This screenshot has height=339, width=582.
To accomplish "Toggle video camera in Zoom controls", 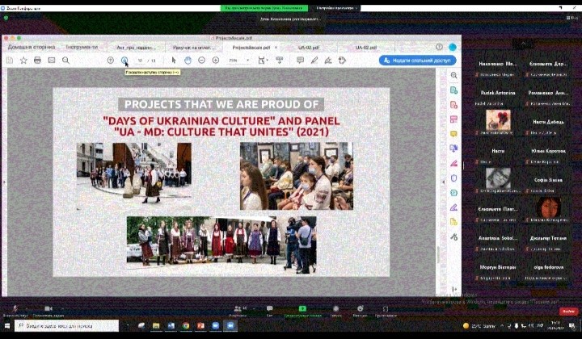I will [x=48, y=309].
